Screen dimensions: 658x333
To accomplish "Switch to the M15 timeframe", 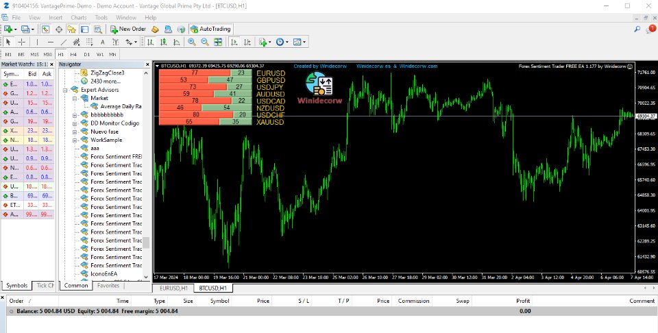I will pyautogui.click(x=34, y=53).
